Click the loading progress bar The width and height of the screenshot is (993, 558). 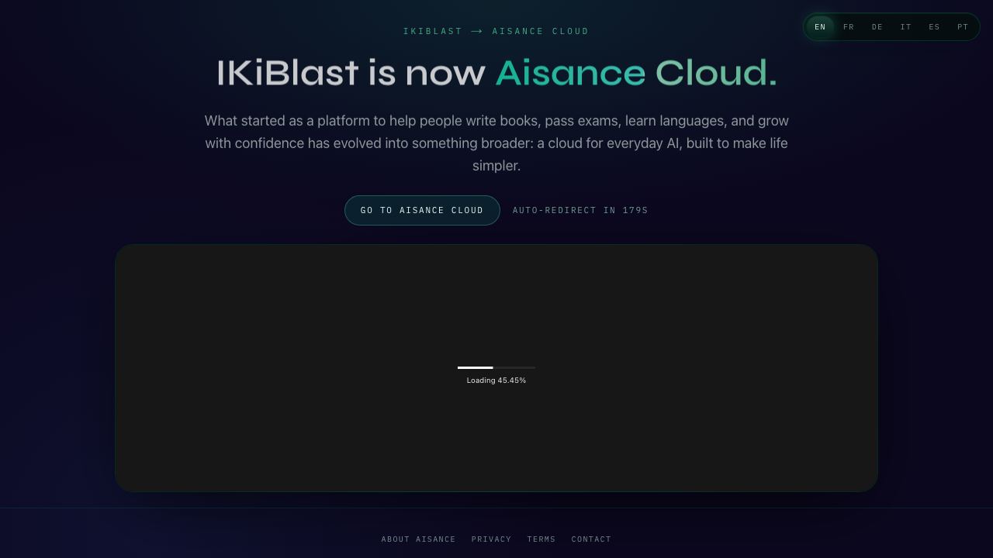coord(496,367)
